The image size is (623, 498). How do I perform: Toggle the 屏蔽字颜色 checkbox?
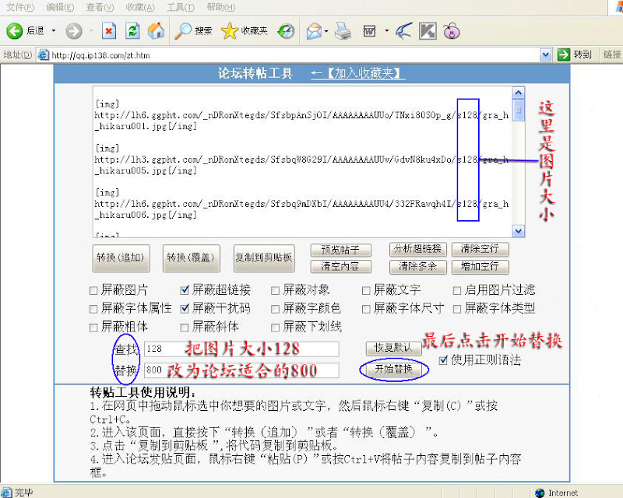coord(275,309)
